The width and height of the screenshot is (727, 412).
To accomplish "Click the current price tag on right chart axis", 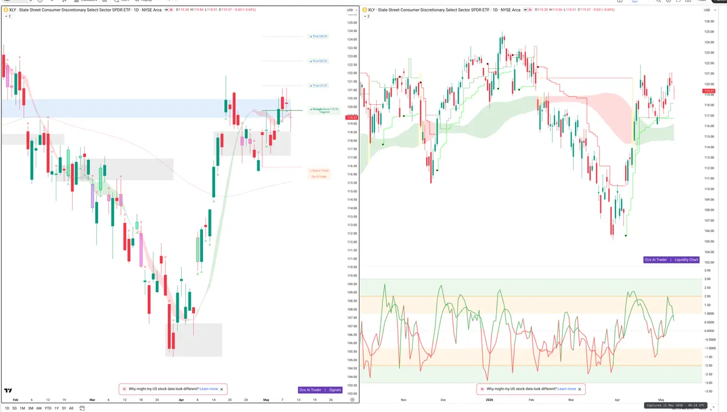I will pyautogui.click(x=709, y=91).
